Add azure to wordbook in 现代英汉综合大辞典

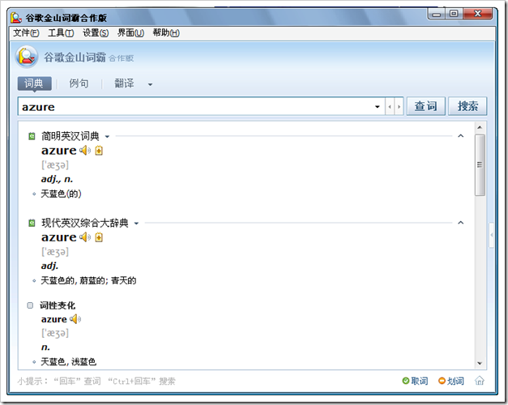point(99,237)
